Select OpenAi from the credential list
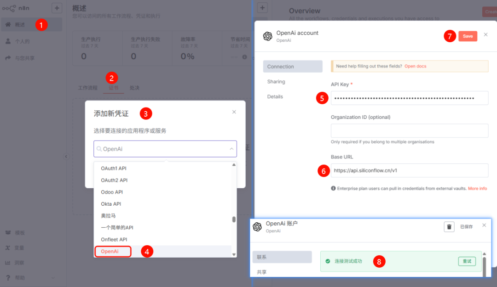This screenshot has height=287, width=497. [162, 251]
